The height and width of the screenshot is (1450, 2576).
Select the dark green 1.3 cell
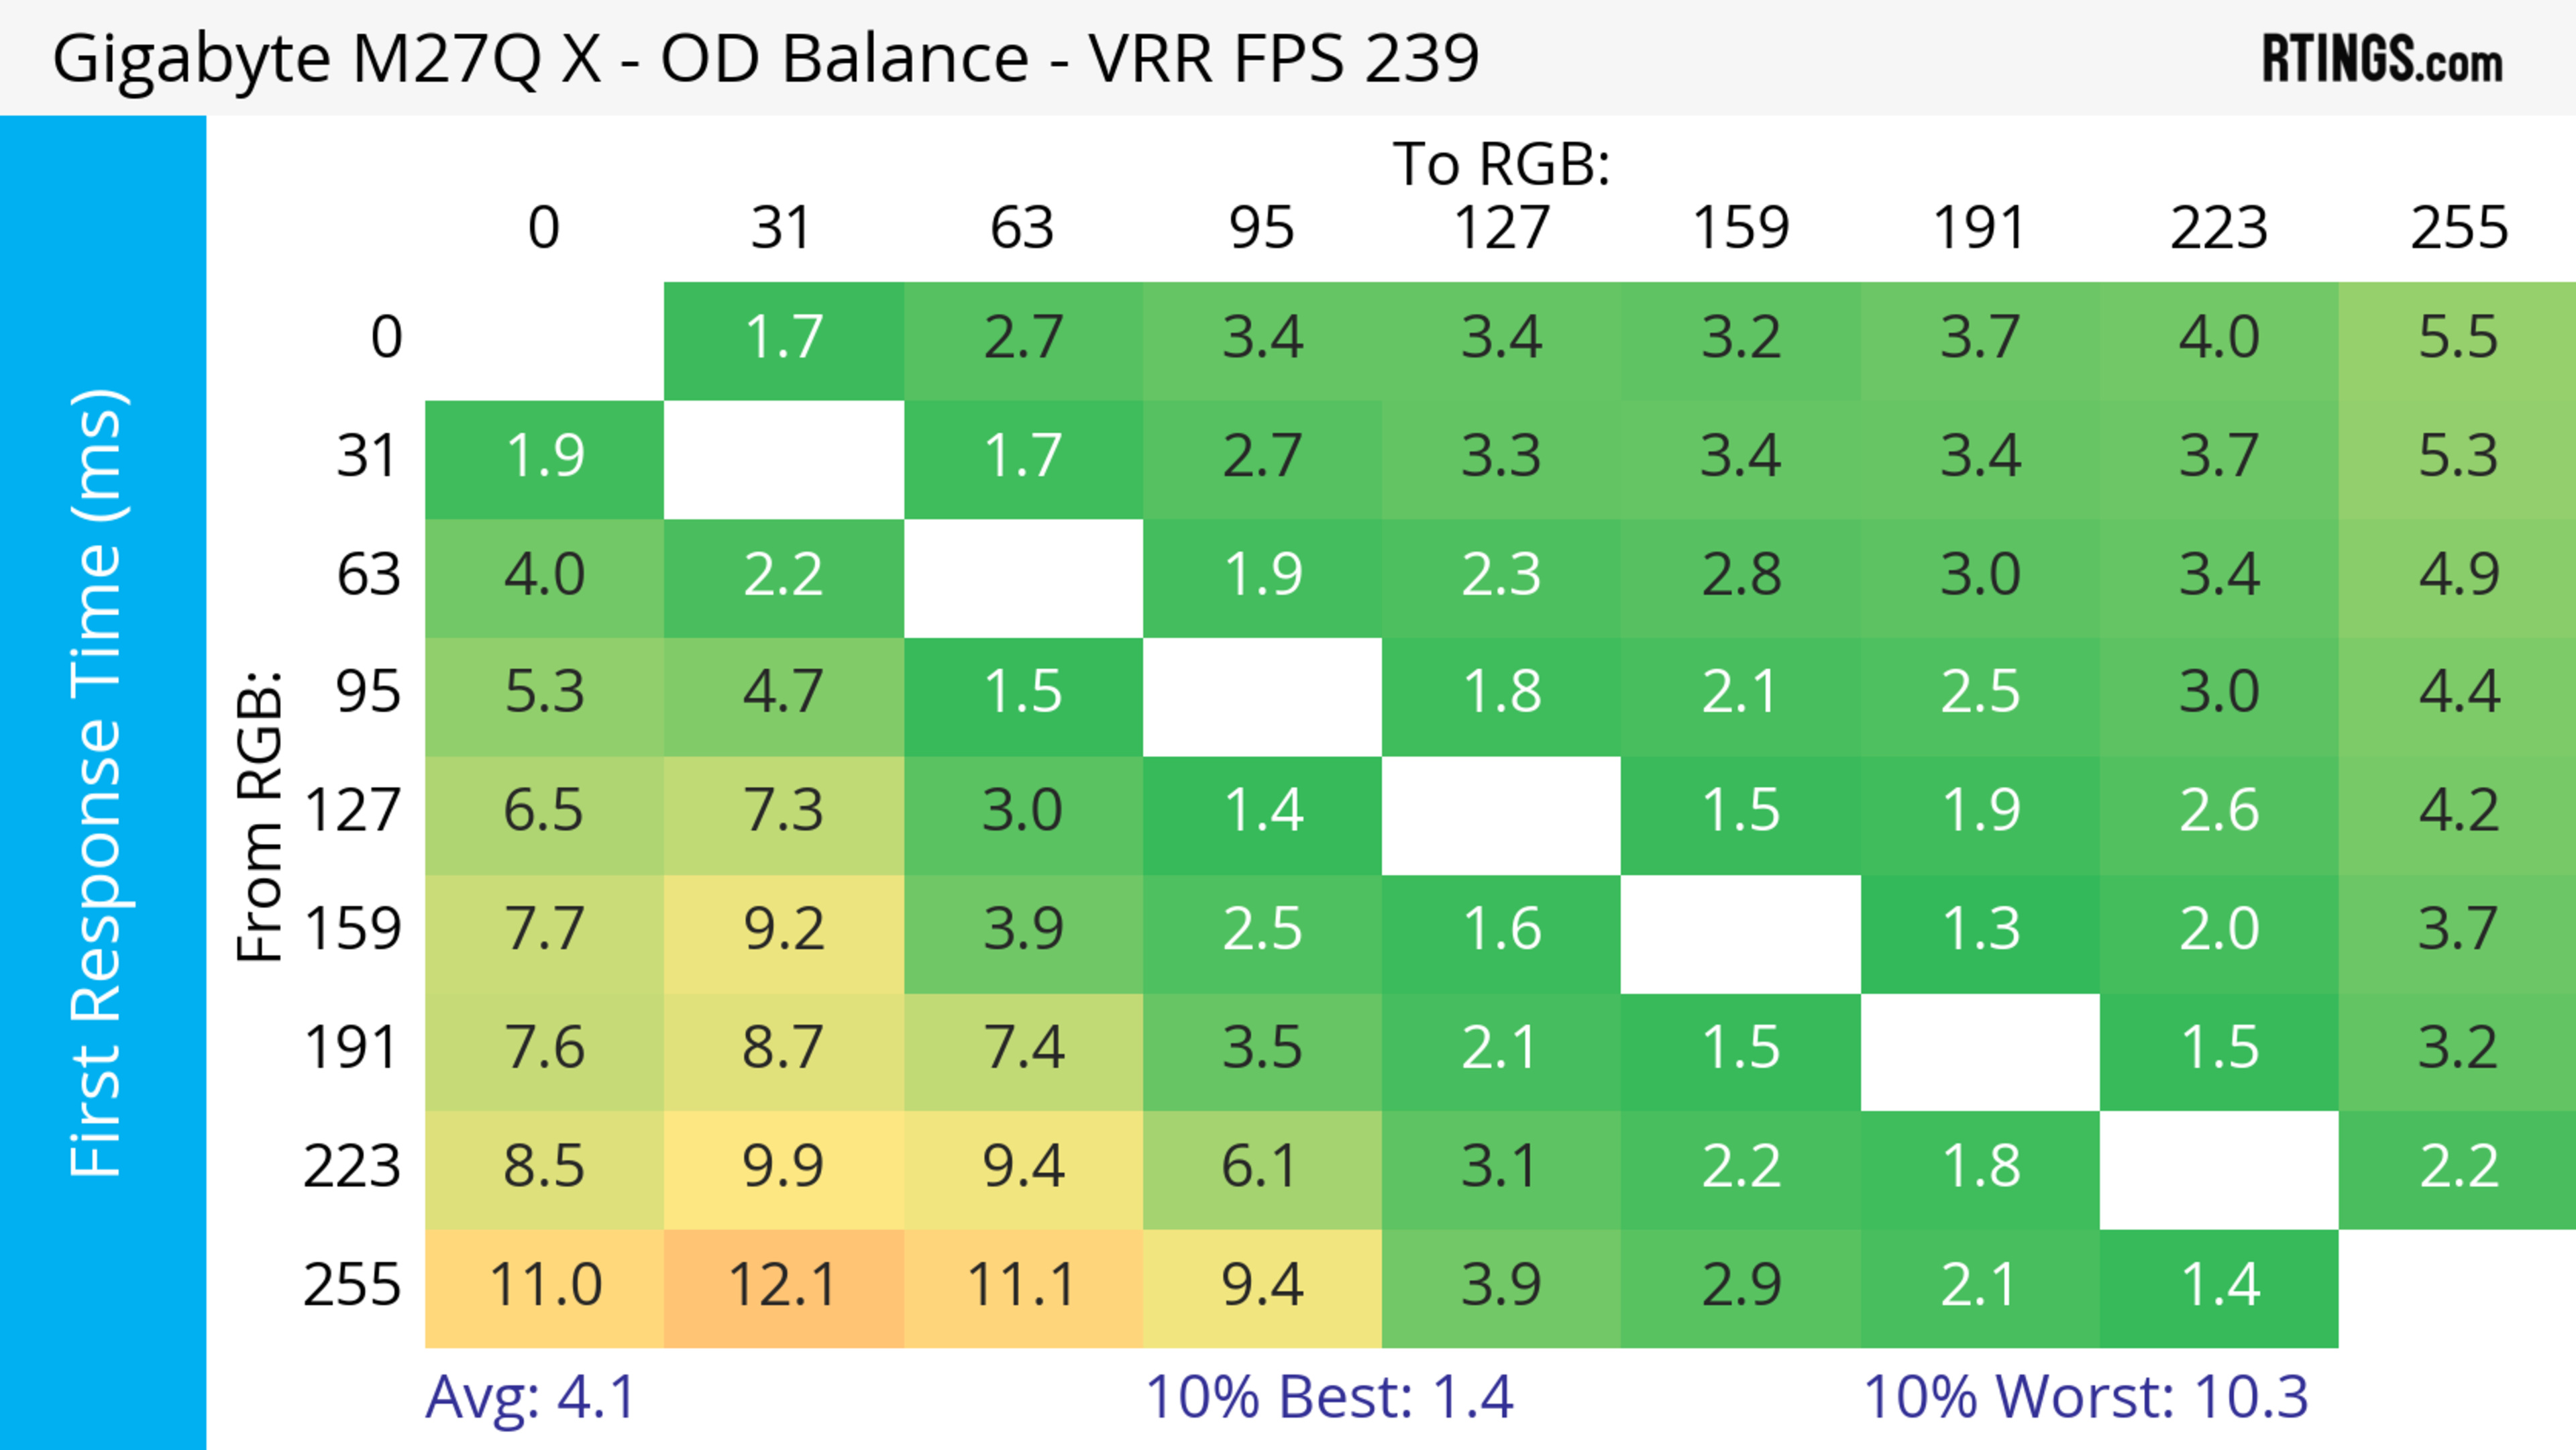pos(1979,930)
